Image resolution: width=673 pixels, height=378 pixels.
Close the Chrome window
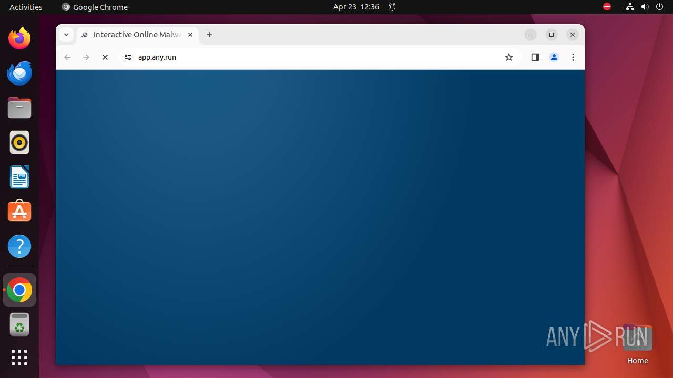573,35
